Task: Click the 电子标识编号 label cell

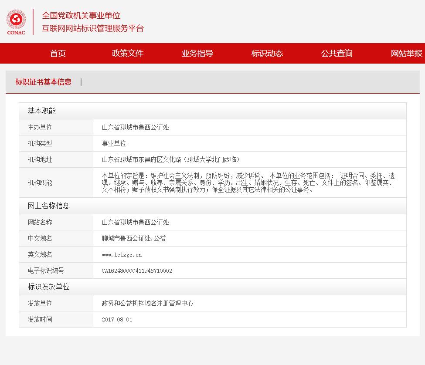Action: [56, 270]
